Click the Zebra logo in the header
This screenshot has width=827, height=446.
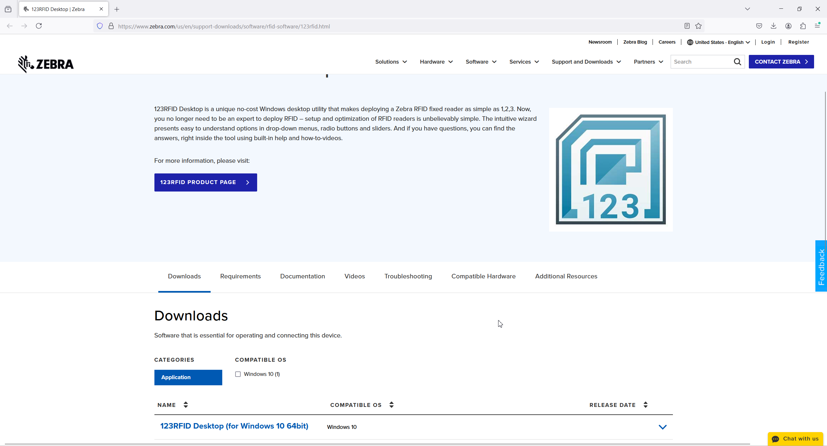[x=46, y=64]
